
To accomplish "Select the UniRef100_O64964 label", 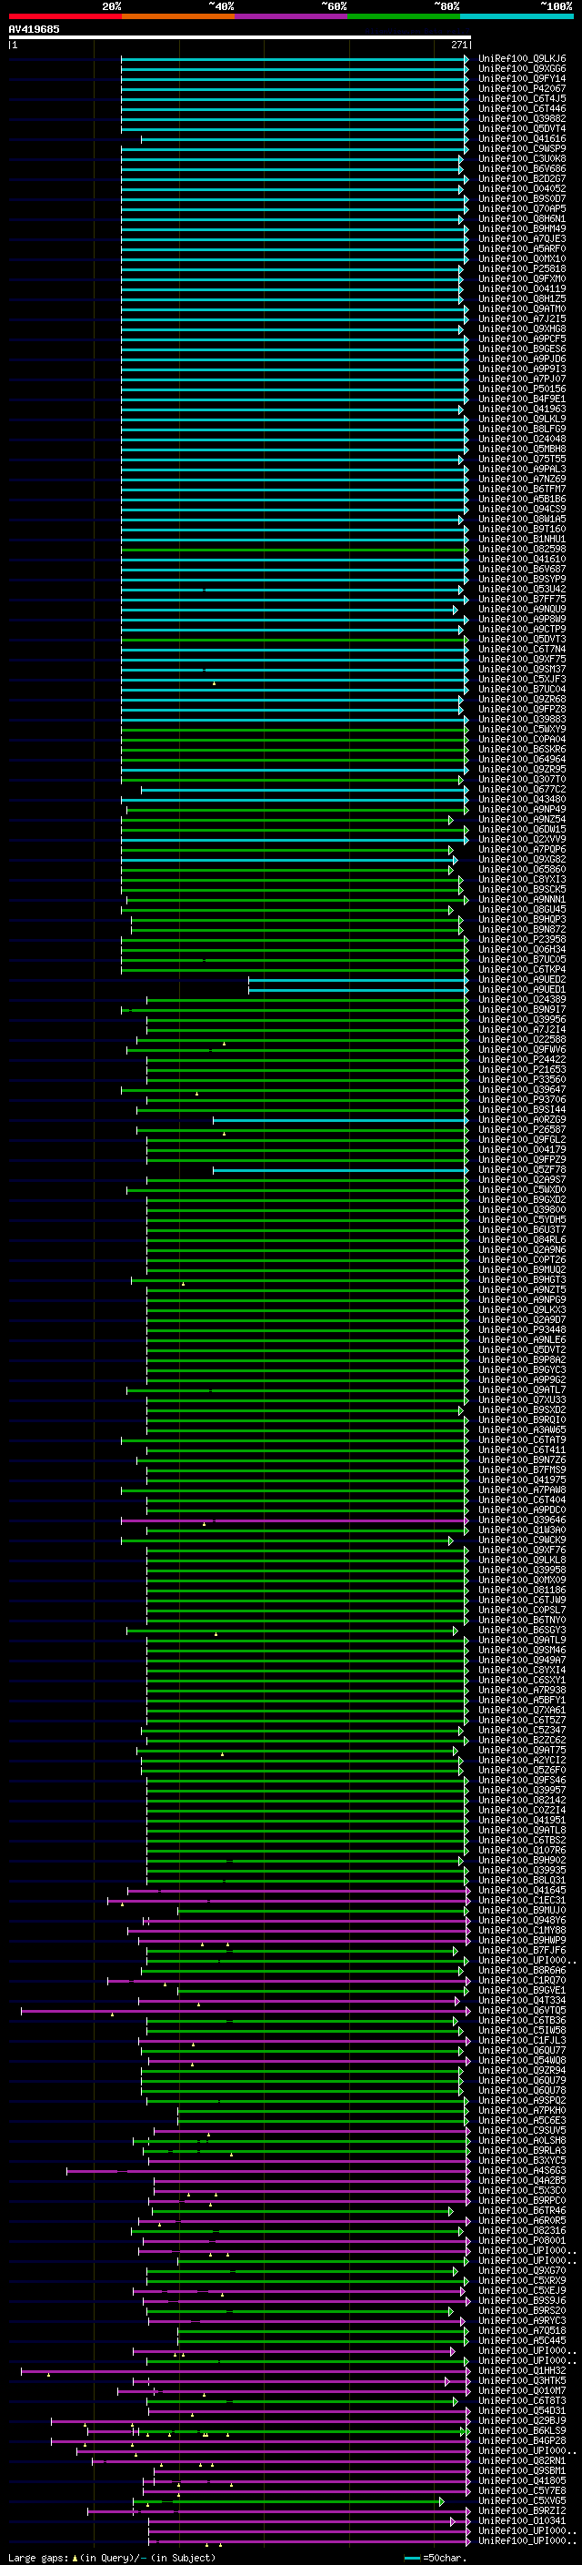I will point(522,759).
